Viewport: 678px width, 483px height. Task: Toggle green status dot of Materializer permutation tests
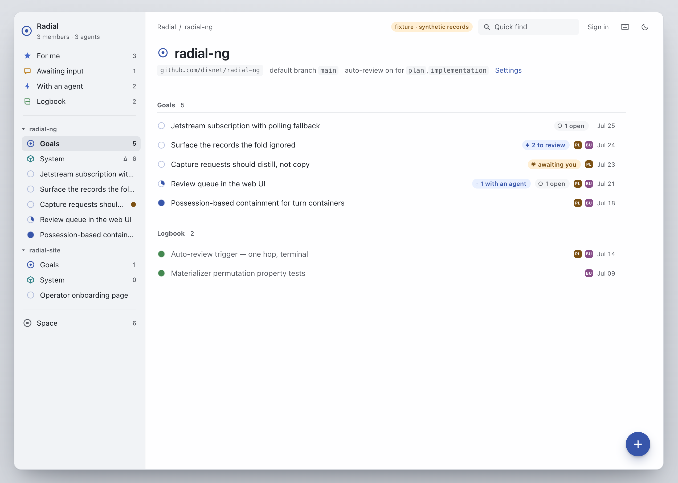pos(161,273)
